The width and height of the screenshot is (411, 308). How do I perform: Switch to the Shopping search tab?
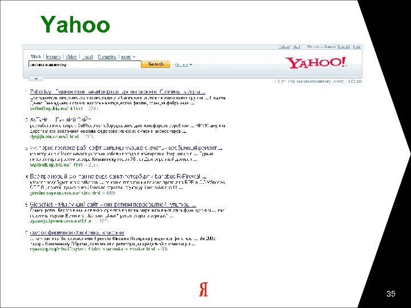[x=107, y=57]
